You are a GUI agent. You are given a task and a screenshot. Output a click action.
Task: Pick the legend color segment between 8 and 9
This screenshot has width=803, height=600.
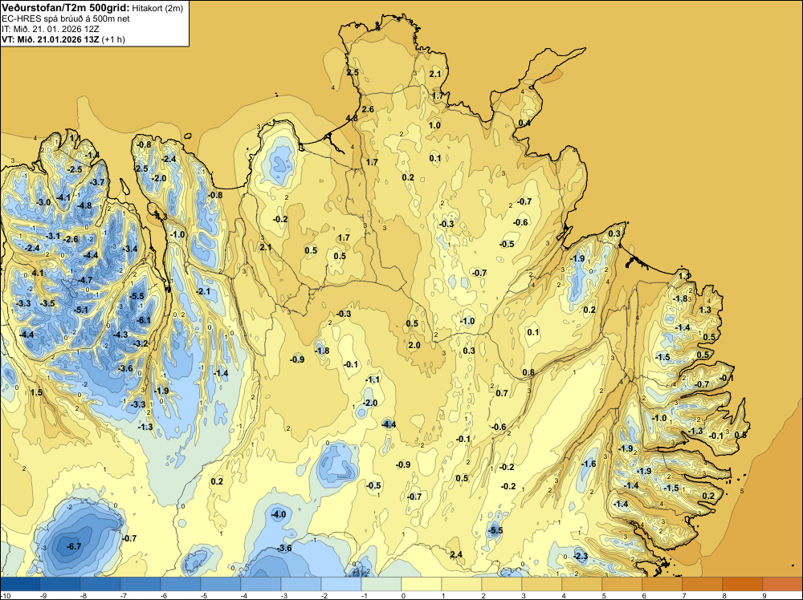tap(743, 584)
